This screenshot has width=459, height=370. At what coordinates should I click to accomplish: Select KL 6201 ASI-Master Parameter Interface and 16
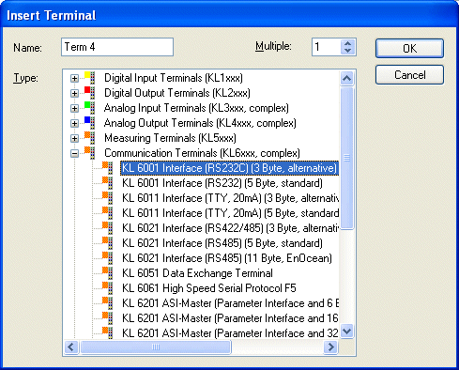230,318
